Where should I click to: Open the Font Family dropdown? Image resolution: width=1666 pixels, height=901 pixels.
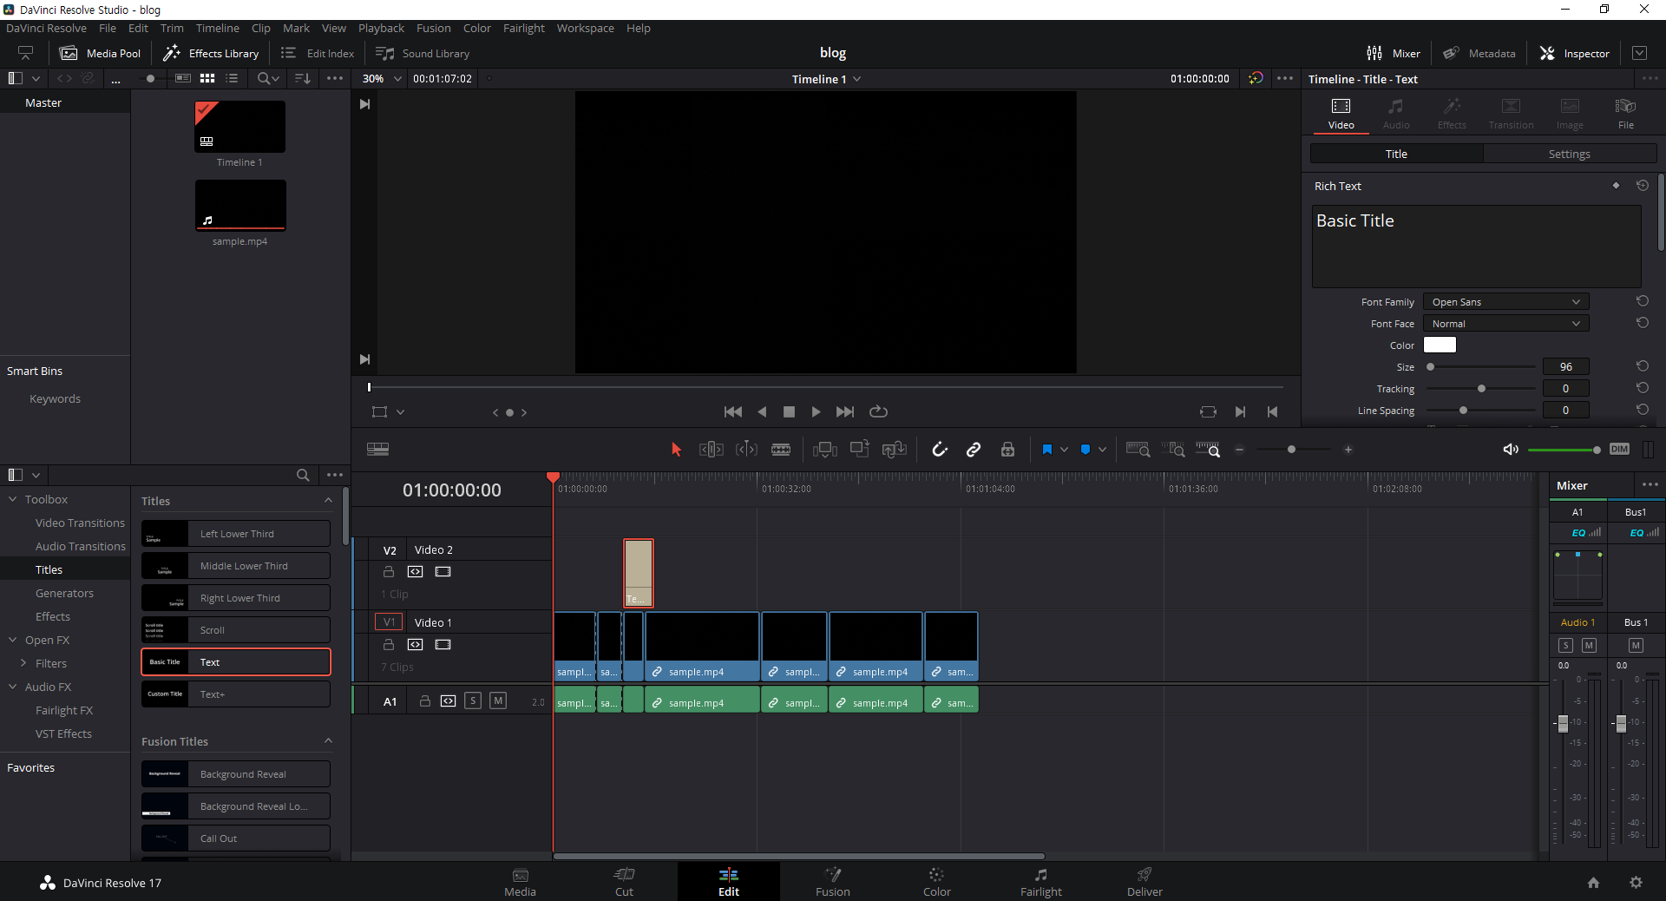click(1505, 301)
